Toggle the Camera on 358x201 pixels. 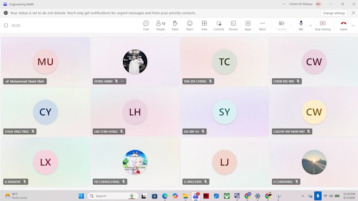click(x=281, y=25)
